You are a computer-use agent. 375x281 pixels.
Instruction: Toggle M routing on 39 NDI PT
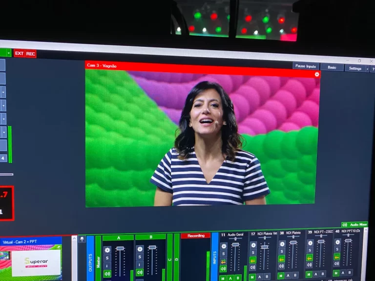point(309,275)
